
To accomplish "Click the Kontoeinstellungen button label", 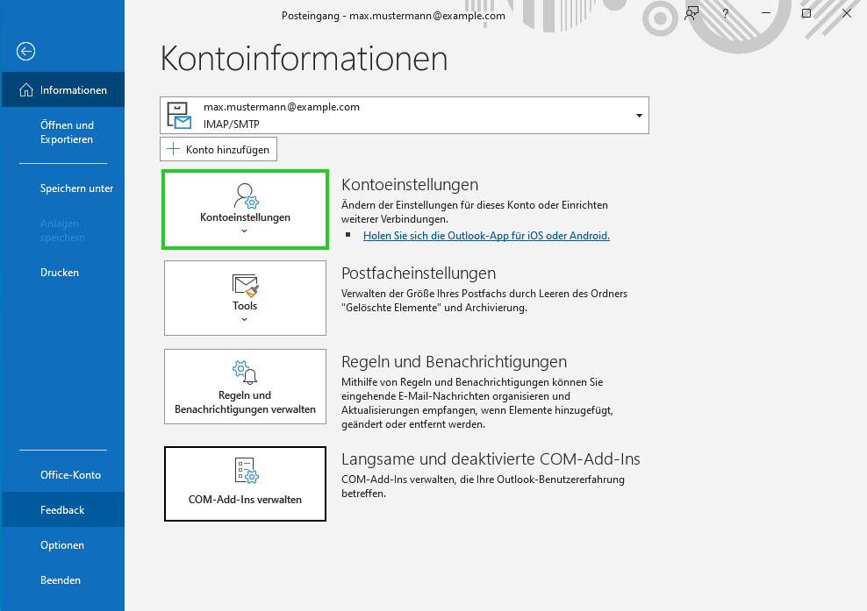I will click(x=245, y=217).
